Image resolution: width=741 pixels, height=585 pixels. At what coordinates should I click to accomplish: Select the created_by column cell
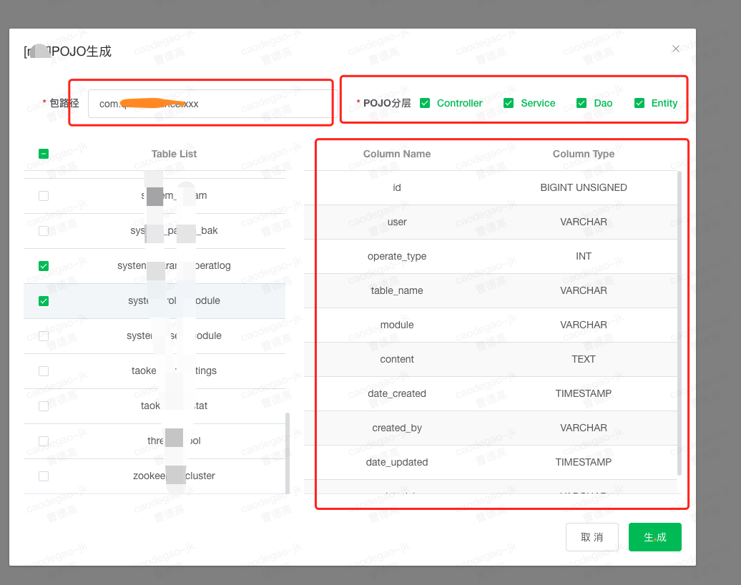coord(396,428)
